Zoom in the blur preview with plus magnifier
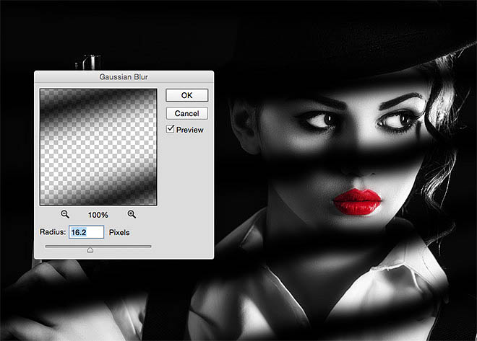The width and height of the screenshot is (477, 341). pyautogui.click(x=132, y=214)
